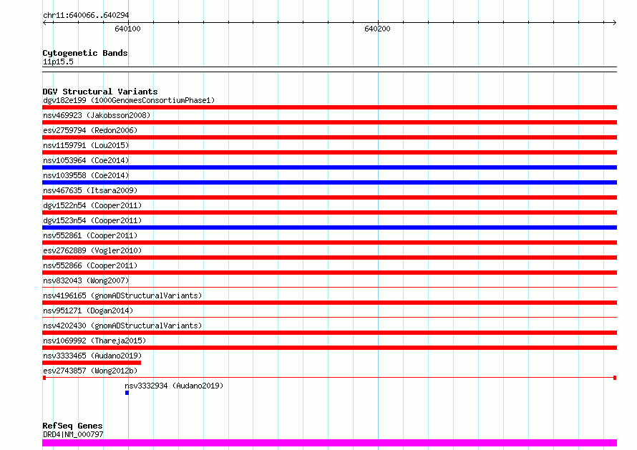Image resolution: width=637 pixels, height=450 pixels.
Task: Click the red nsv1069992 variant bar
Action: coord(329,348)
